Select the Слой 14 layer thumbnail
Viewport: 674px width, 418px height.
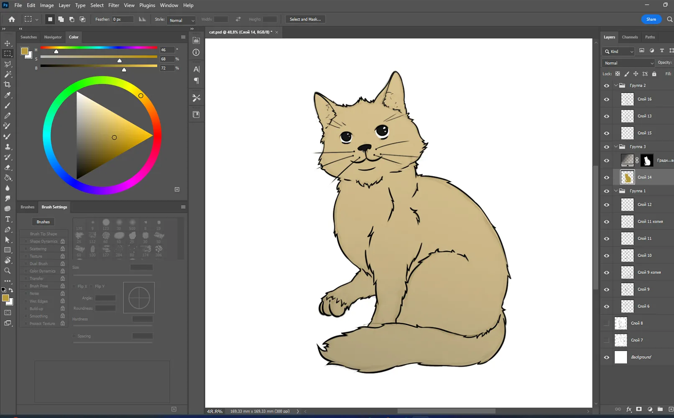point(627,177)
